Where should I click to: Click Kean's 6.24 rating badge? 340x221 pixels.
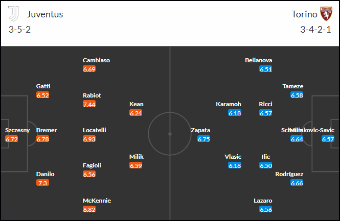coord(135,113)
